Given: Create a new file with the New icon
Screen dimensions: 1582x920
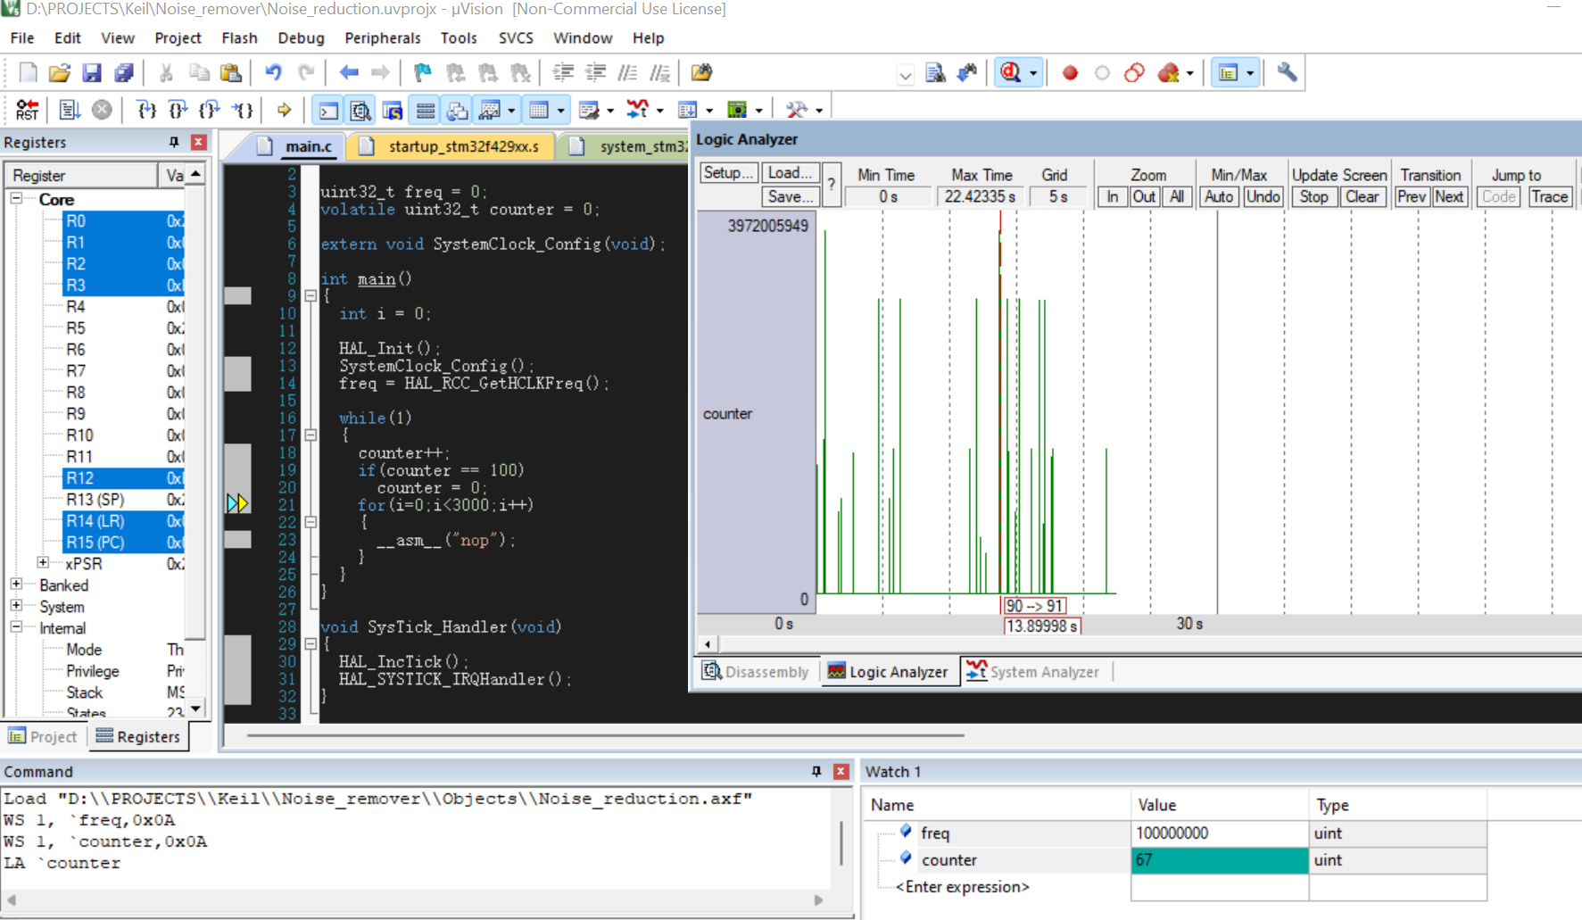Looking at the screenshot, I should [x=28, y=72].
